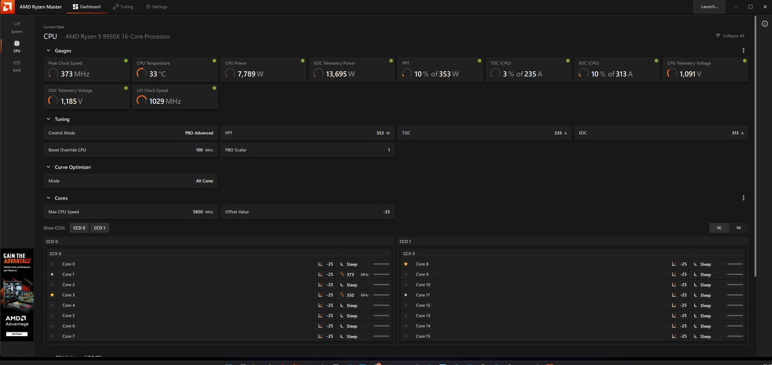Open the System section in the sidebar

click(x=16, y=27)
